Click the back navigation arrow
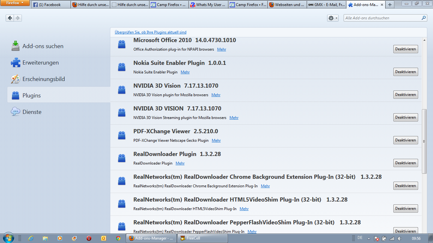The height and width of the screenshot is (243, 433). tap(10, 18)
